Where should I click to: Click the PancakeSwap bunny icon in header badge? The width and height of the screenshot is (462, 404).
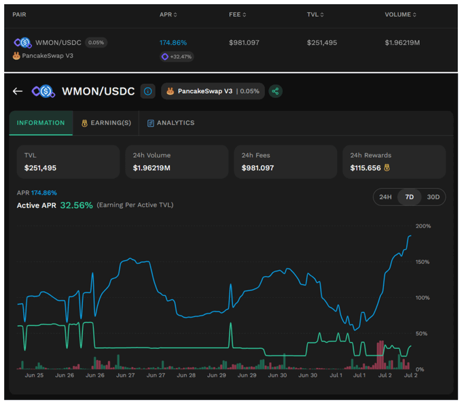(170, 91)
